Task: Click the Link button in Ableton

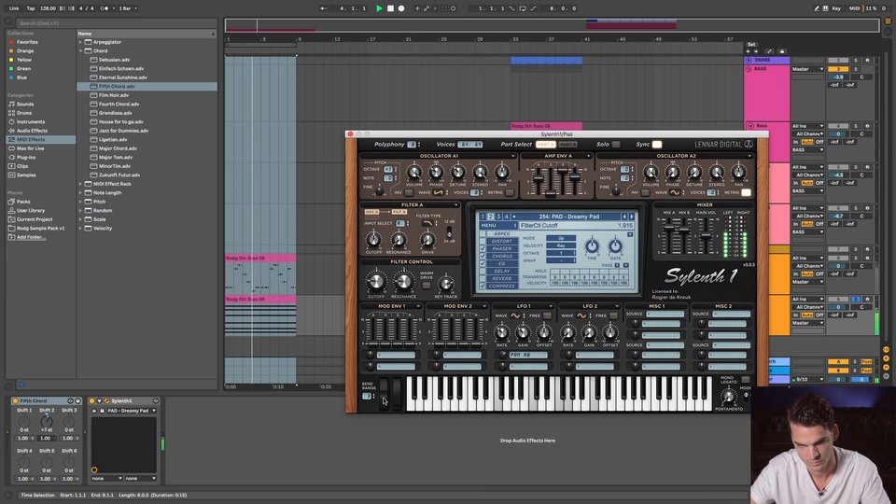Action: (x=14, y=8)
